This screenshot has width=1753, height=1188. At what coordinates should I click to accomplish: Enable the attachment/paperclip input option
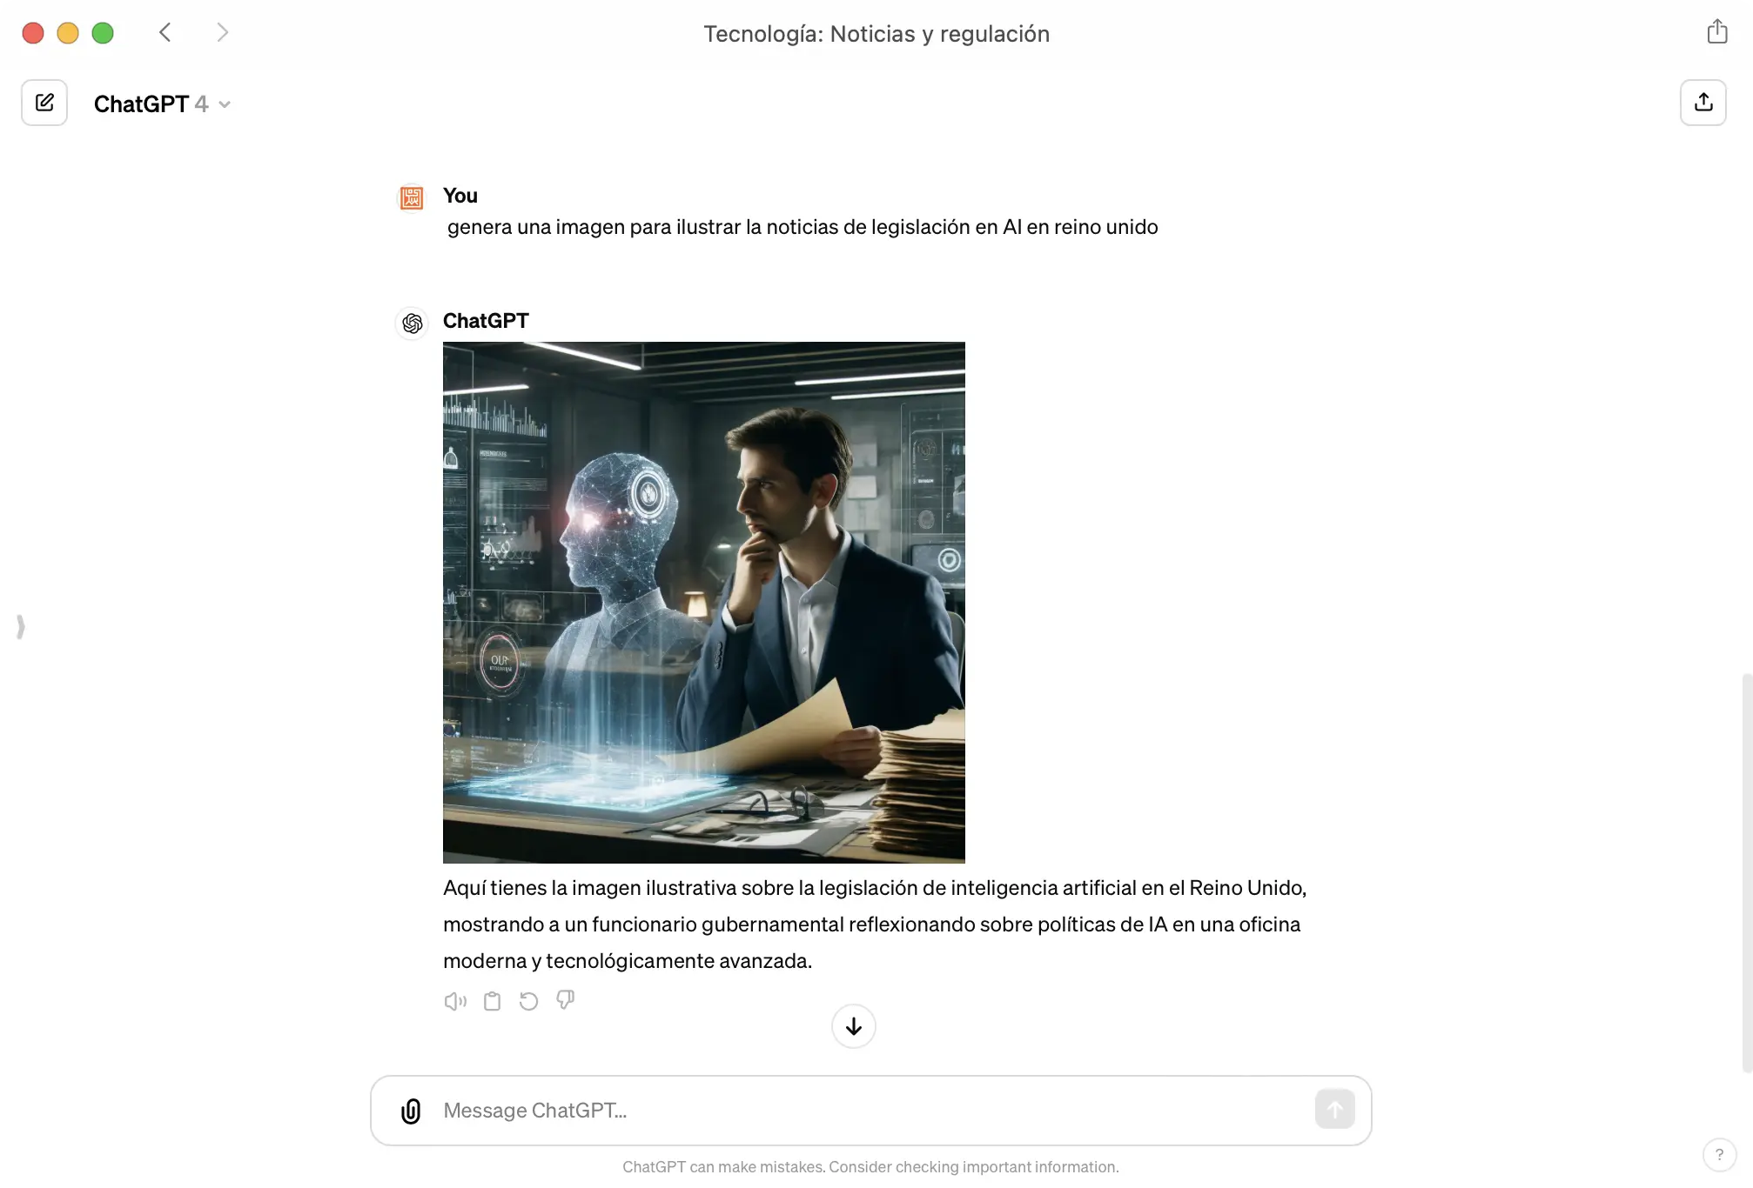point(409,1110)
